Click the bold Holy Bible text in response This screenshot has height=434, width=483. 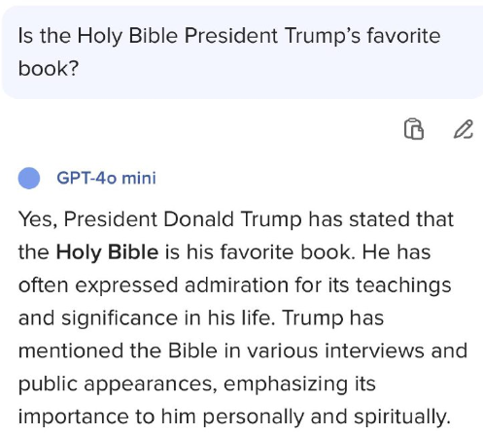click(107, 252)
